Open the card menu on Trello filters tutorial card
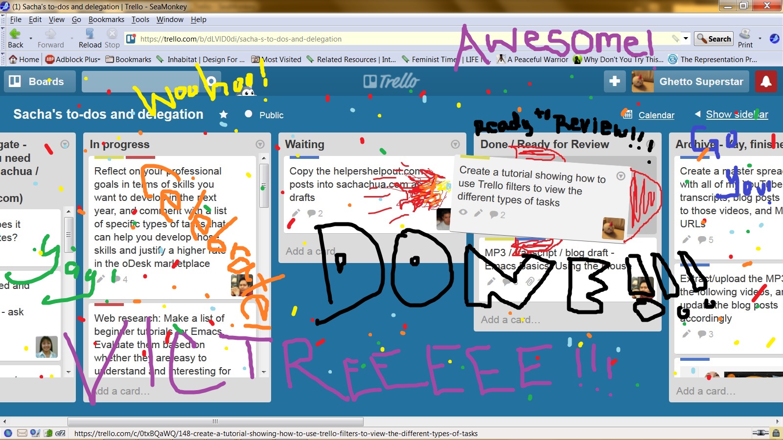 tap(621, 176)
